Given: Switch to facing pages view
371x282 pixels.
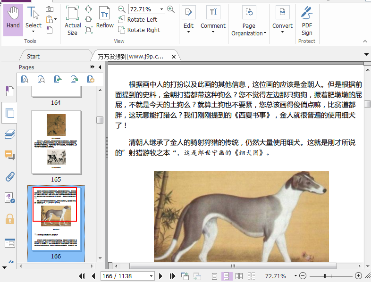Looking at the screenshot, I should pyautogui.click(x=239, y=276).
